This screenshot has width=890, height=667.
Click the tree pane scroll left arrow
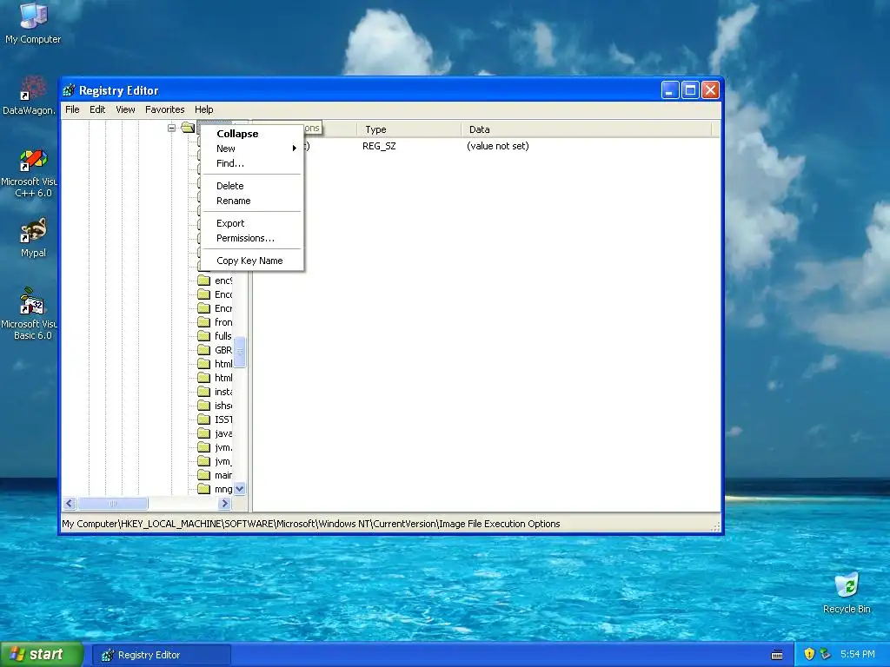pyautogui.click(x=70, y=503)
